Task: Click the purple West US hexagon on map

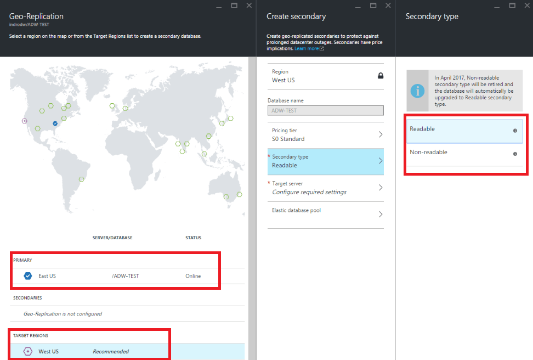Action: click(x=24, y=121)
